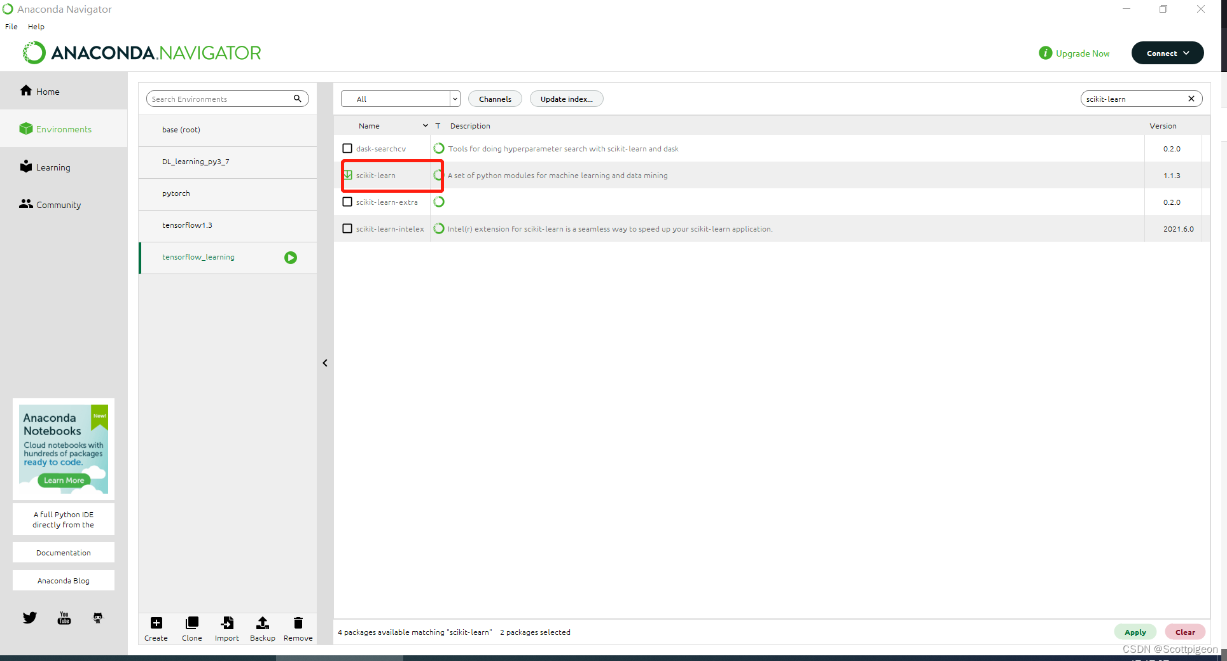This screenshot has width=1227, height=661.
Task: Click the Clone environment icon
Action: pos(191,623)
